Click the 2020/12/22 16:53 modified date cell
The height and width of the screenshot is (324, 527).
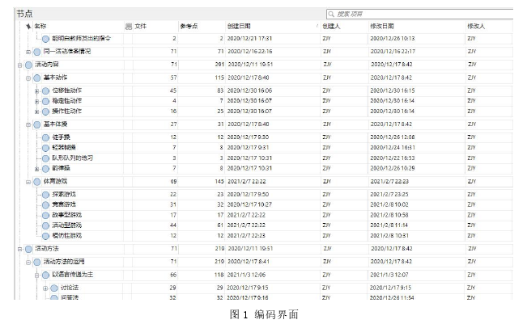393,158
